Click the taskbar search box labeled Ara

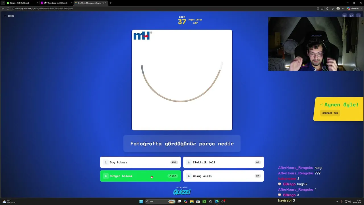(x=160, y=202)
